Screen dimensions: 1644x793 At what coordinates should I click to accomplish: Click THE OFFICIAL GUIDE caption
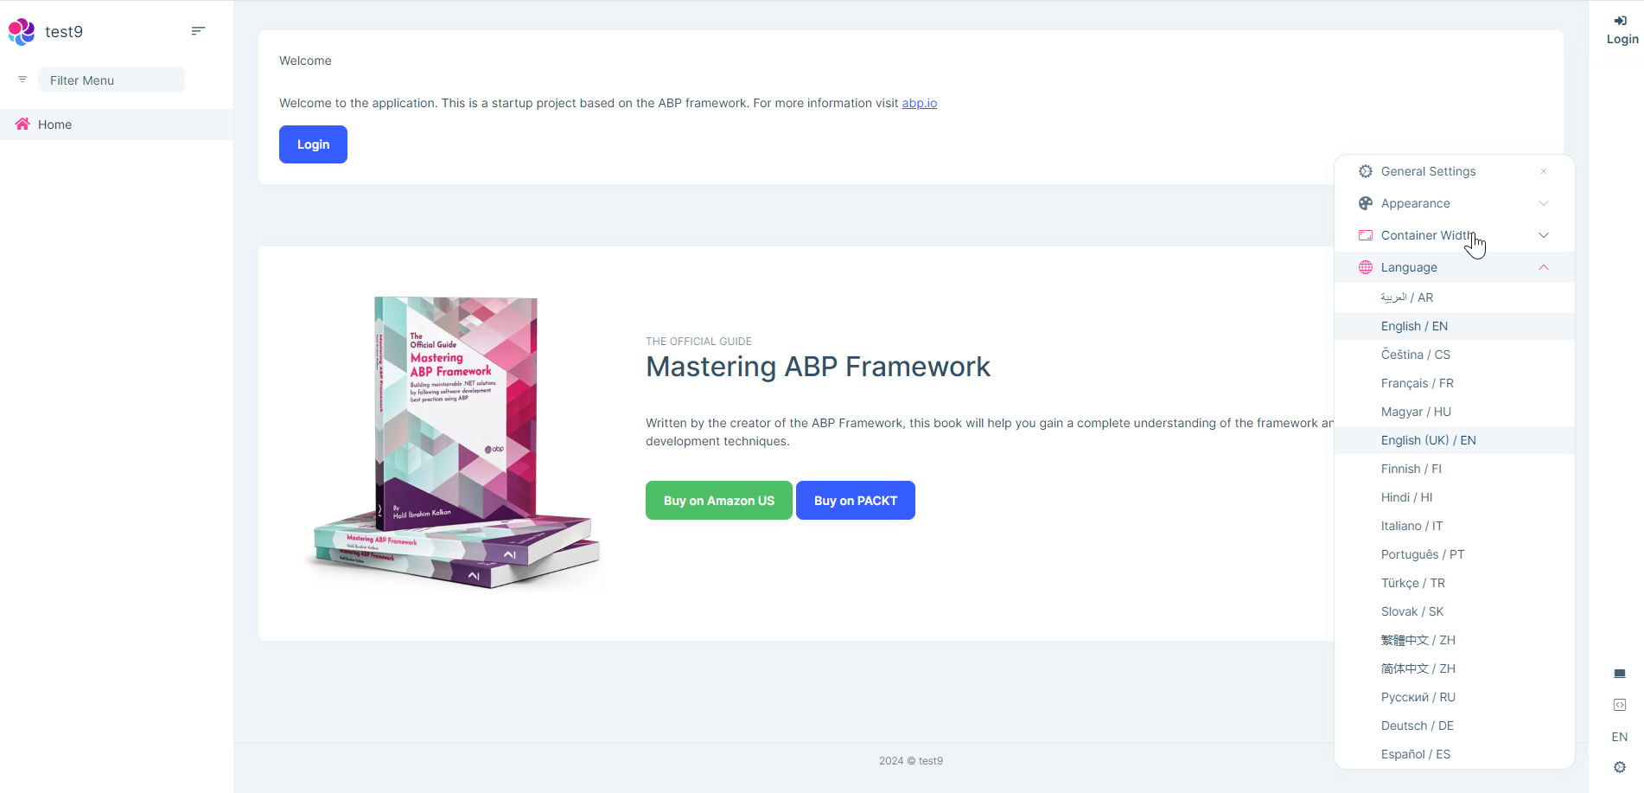click(698, 342)
